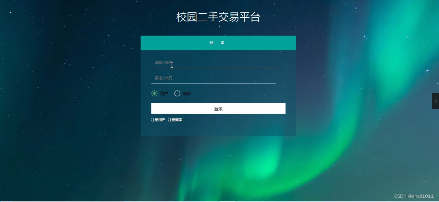Click the underline beneath the account field
This screenshot has width=439, height=202.
pos(213,68)
